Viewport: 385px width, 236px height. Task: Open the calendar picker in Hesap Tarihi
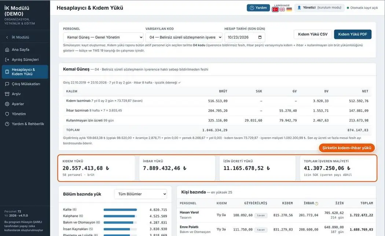tap(260, 37)
